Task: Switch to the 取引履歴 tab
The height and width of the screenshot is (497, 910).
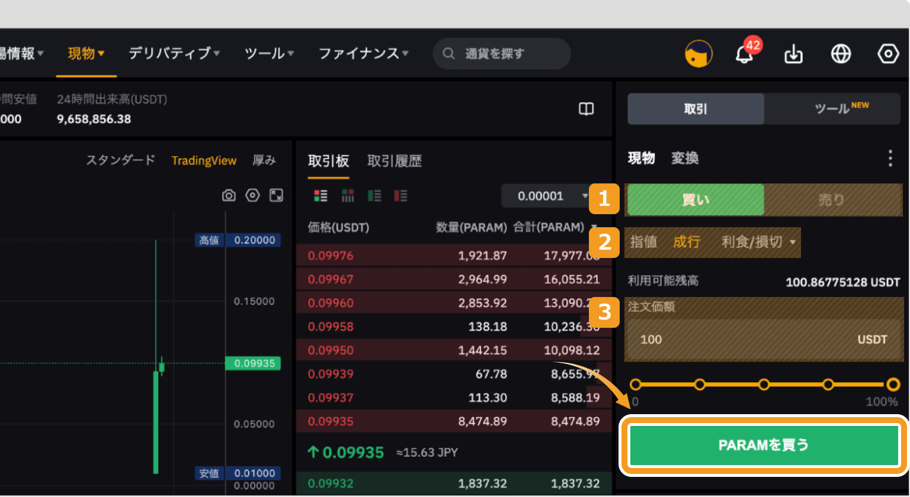Action: tap(394, 160)
